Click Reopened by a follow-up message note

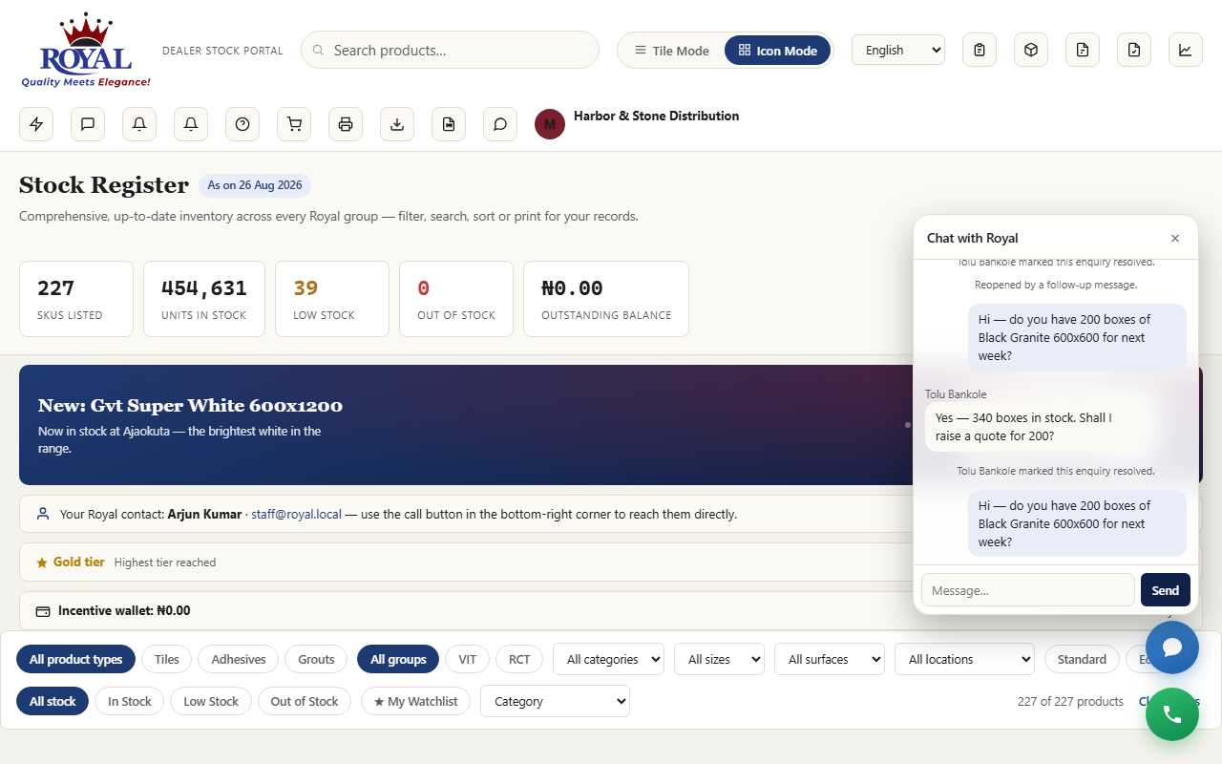point(1056,285)
